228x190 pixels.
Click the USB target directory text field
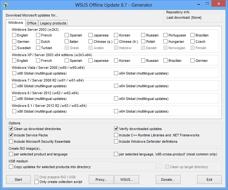[135, 167]
